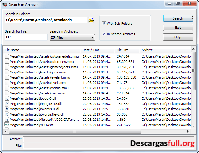This screenshot has height=153, width=199.
Task: Open the Search in Archives dropdown
Action: pyautogui.click(x=72, y=37)
